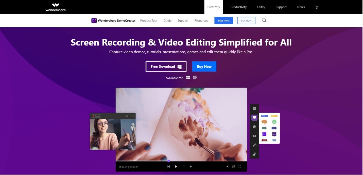Click the outlined BUY NOW button
This screenshot has height=175, width=363.
coord(246,20)
